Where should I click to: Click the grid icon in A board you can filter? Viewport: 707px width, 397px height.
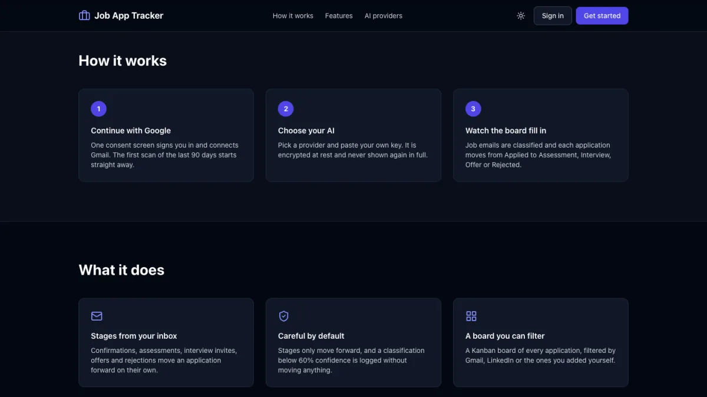[471, 316]
